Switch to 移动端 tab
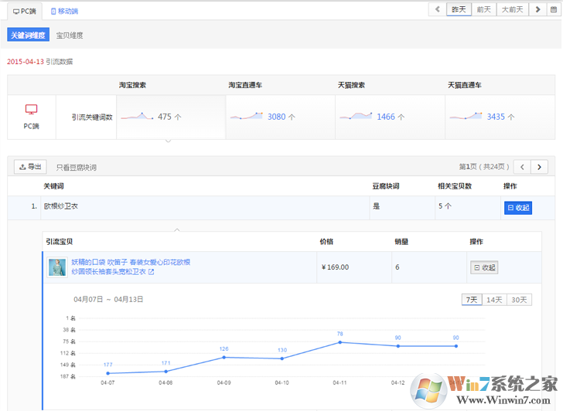Screen dimensions: 563x411 (x=63, y=11)
